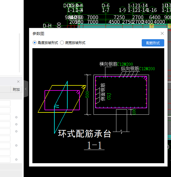Select the 角度放坡形式 radio option
The height and width of the screenshot is (177, 171).
click(35, 43)
